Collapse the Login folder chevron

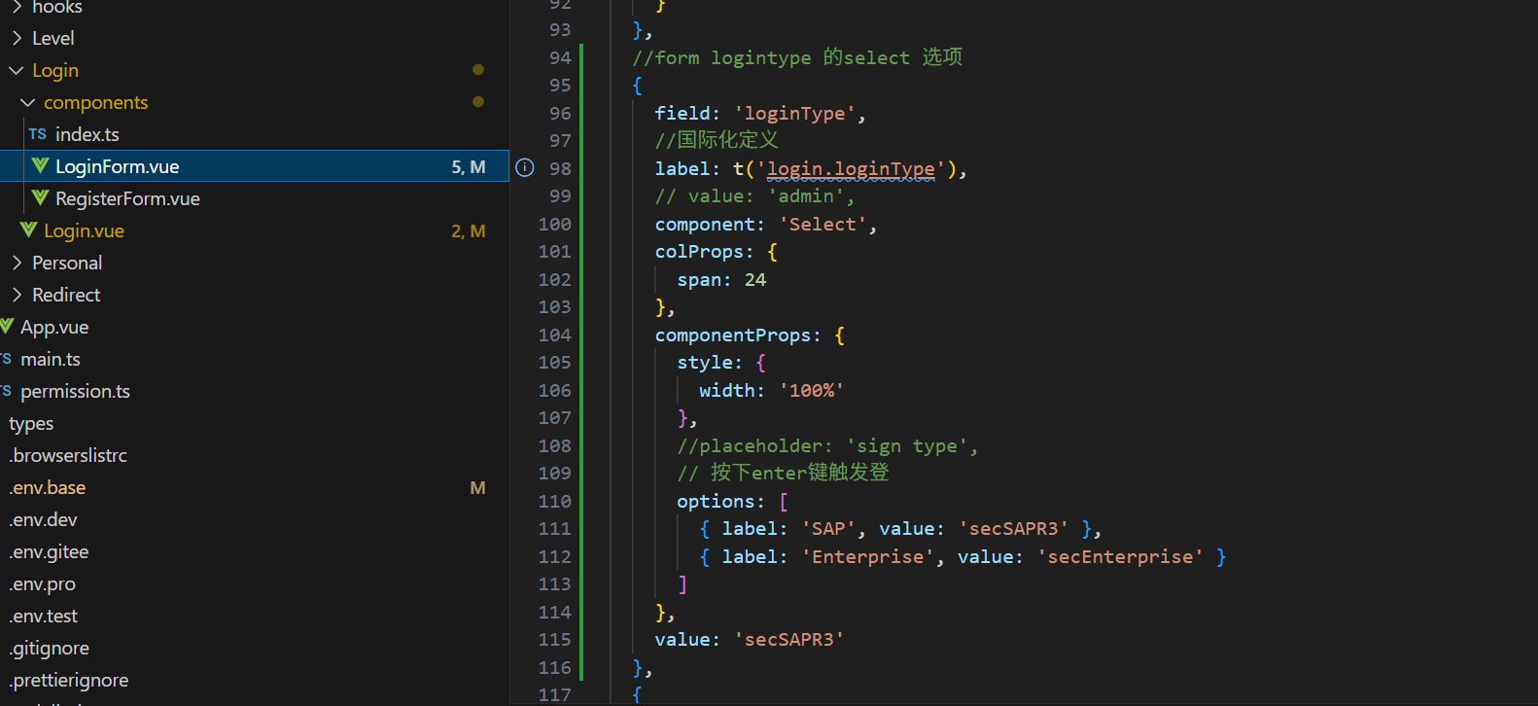(x=17, y=70)
